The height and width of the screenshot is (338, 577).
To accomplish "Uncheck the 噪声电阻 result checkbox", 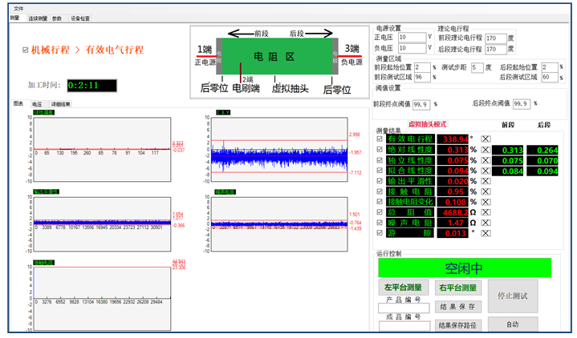I will 380,223.
